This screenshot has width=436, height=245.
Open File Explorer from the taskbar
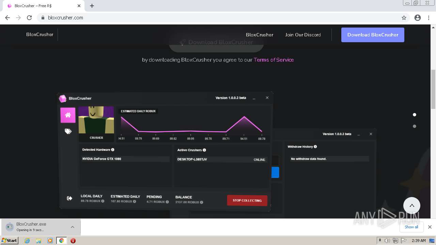38,241
